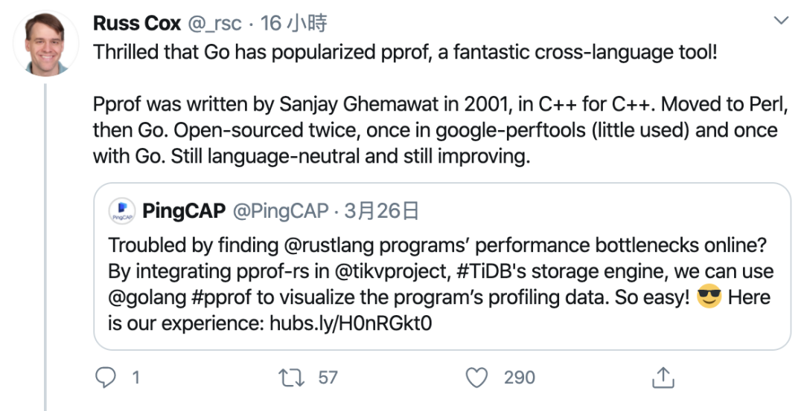Open the @tikvproject mention

pos(383,271)
